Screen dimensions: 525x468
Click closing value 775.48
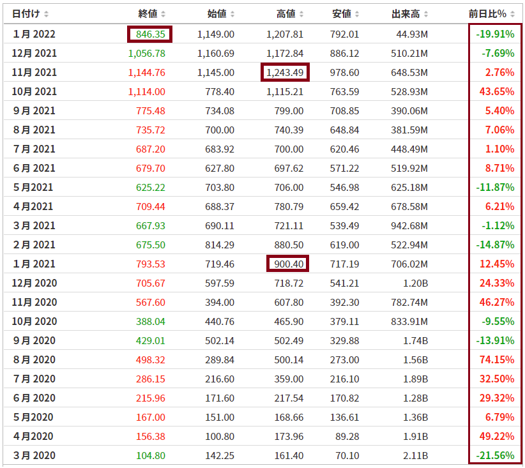[x=150, y=111]
